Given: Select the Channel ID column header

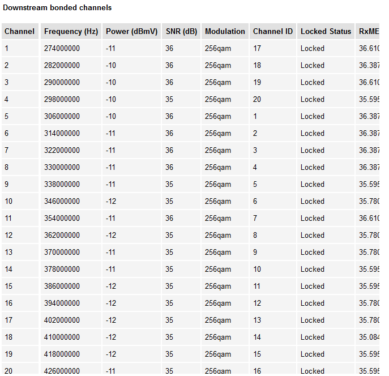Looking at the screenshot, I should point(273,32).
